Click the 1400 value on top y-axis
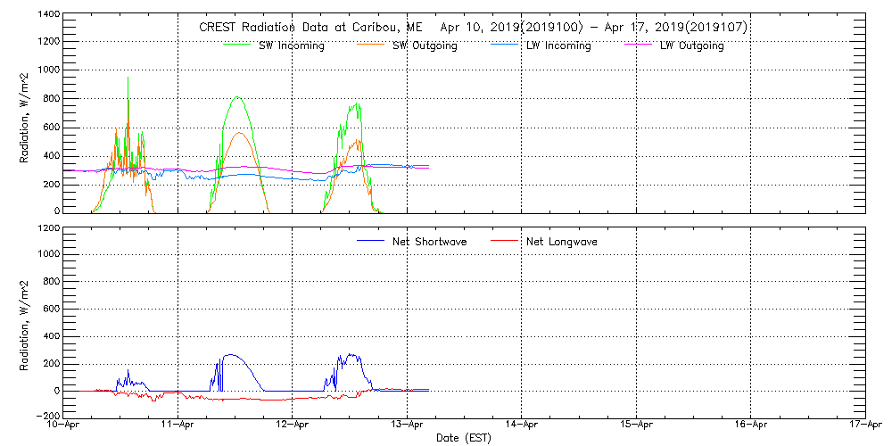Viewport: 892px width, 446px height. 48,15
